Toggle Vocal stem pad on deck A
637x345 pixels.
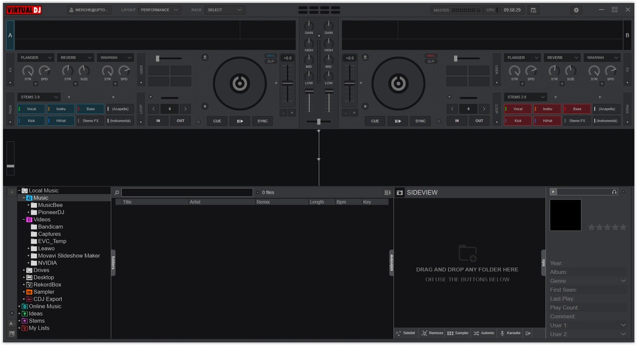click(x=31, y=109)
